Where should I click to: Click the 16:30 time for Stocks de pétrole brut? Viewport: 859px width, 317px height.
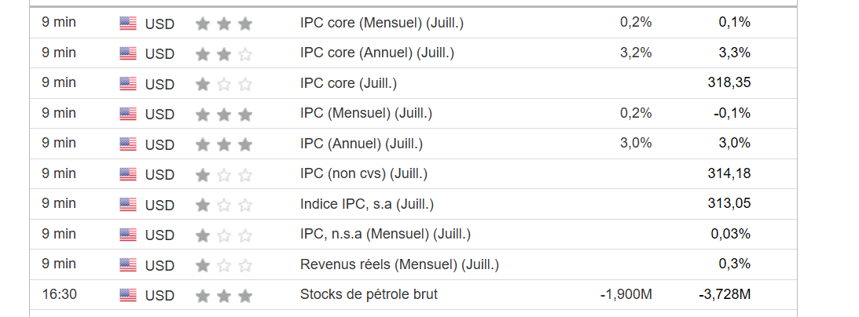click(x=58, y=294)
